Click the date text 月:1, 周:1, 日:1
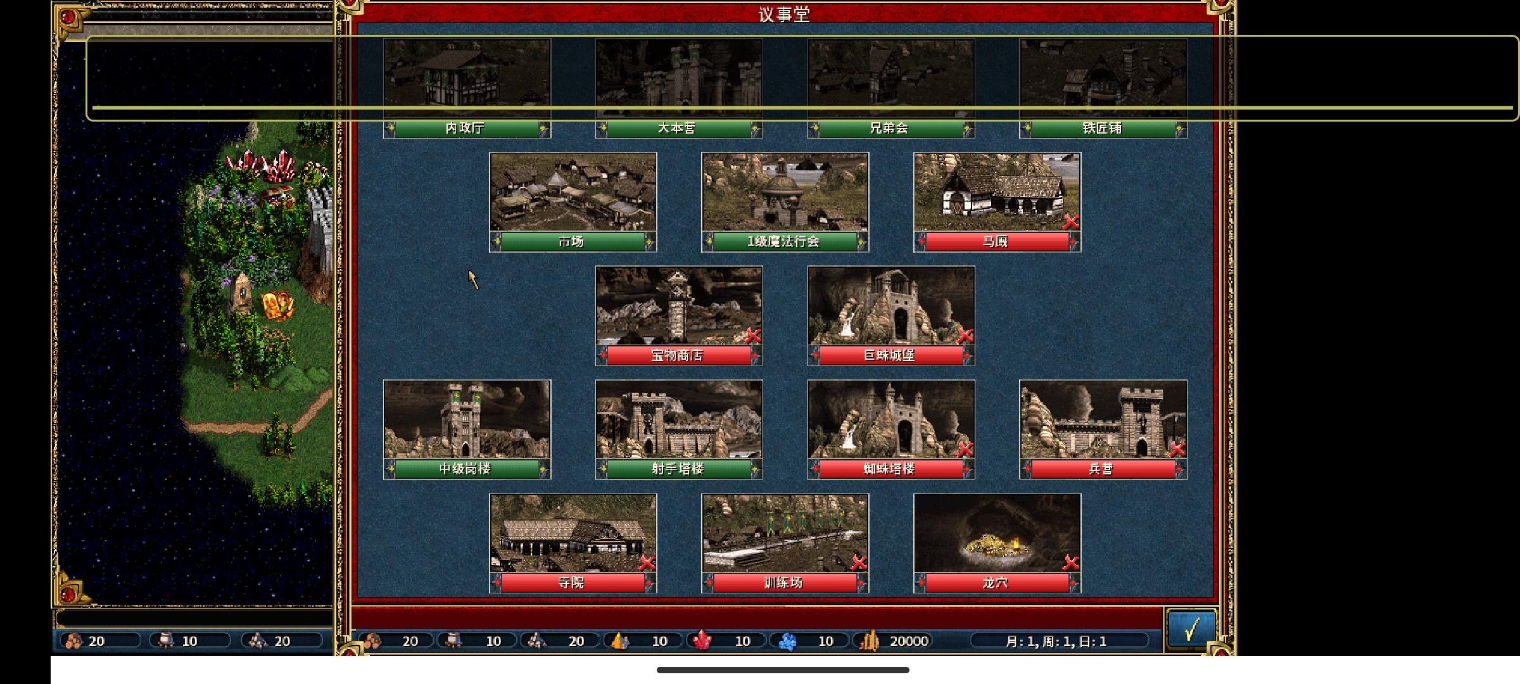Image resolution: width=1520 pixels, height=684 pixels. coord(1056,642)
